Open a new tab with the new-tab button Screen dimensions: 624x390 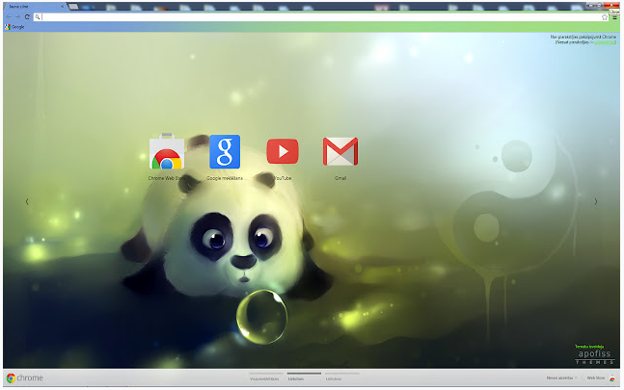click(73, 7)
